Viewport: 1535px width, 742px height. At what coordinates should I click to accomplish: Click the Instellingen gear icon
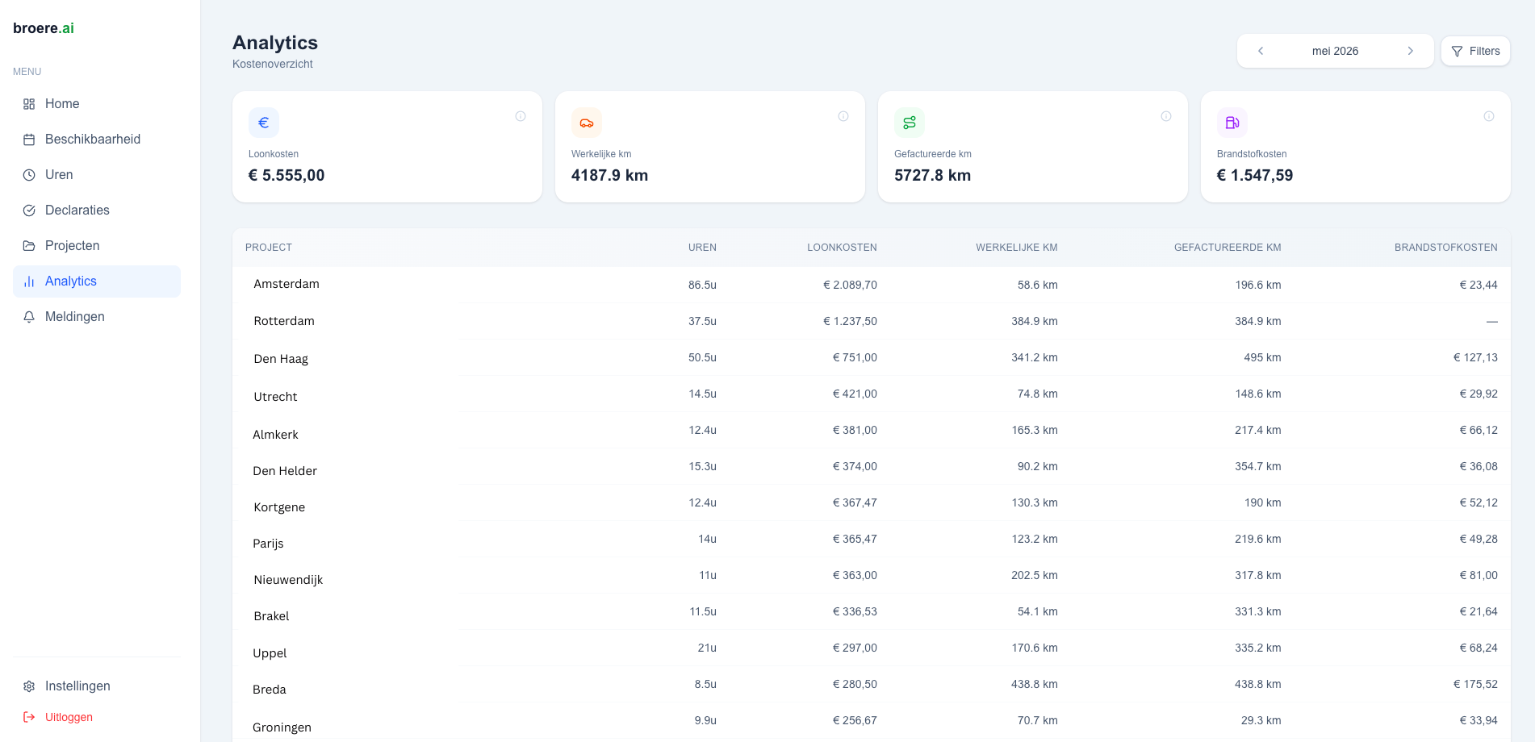point(29,686)
